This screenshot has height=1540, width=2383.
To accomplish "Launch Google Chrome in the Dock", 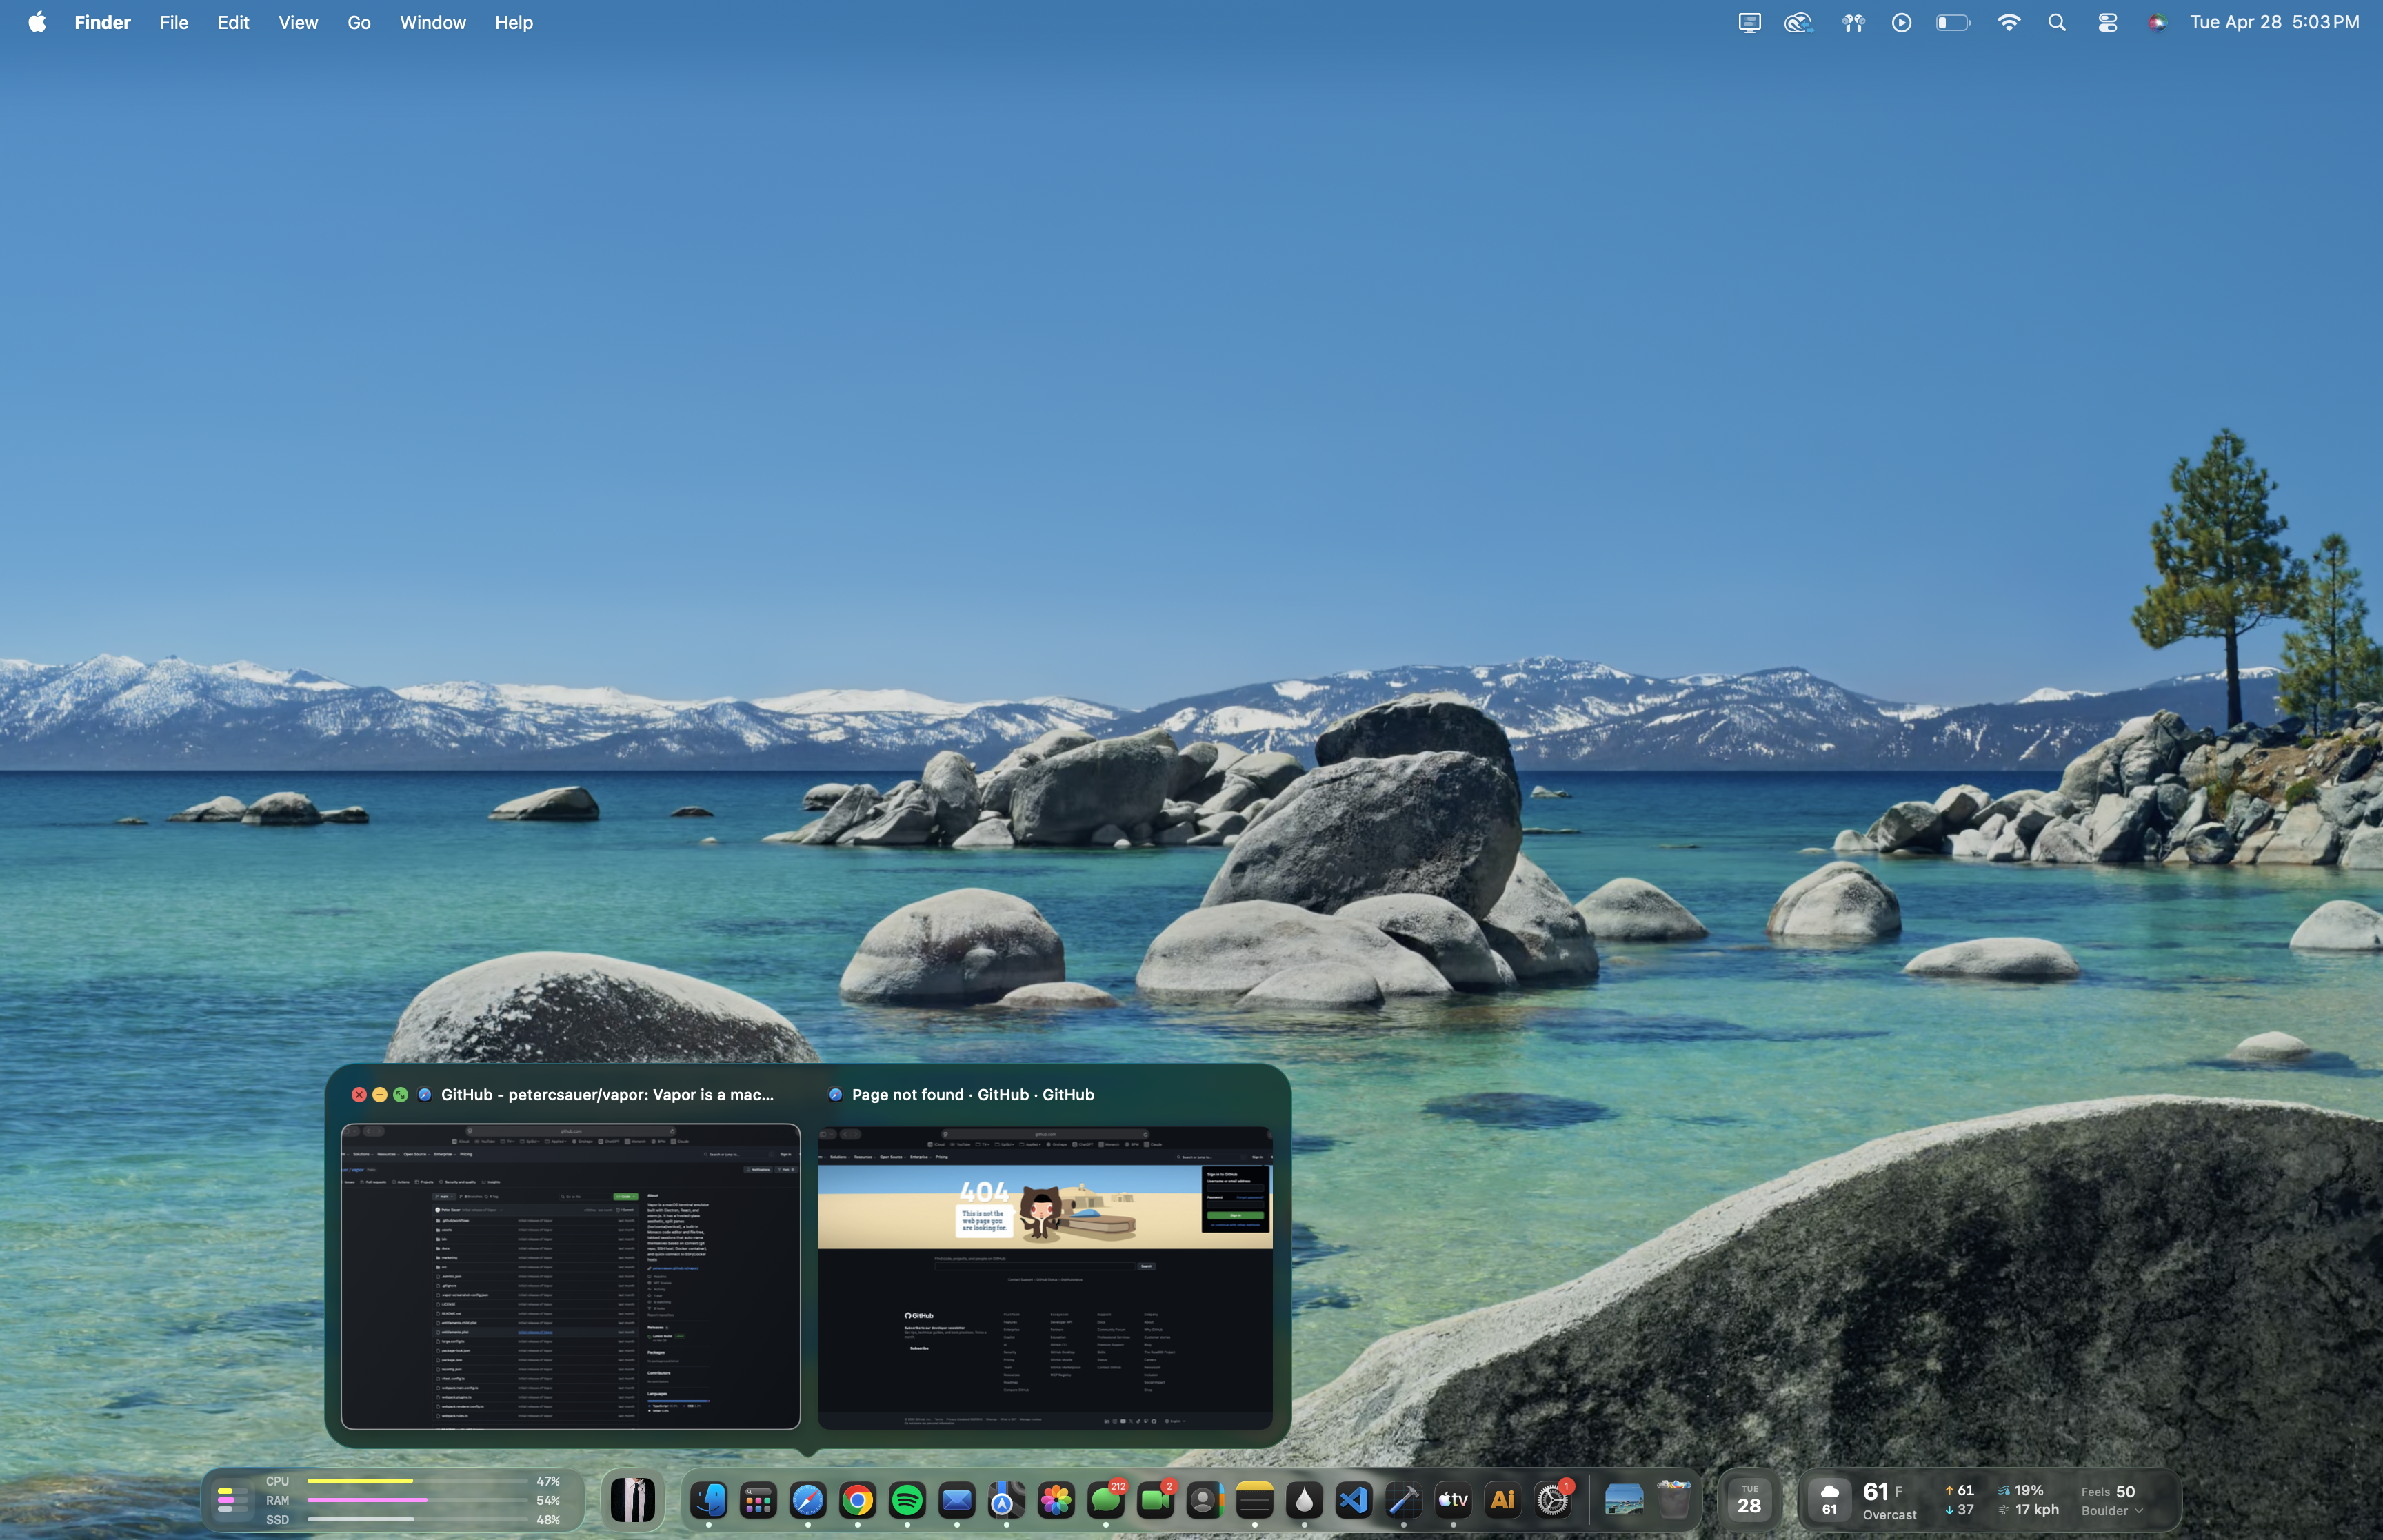I will click(x=857, y=1500).
